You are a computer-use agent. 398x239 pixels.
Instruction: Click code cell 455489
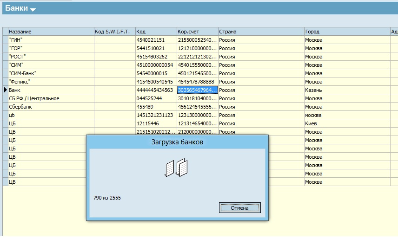tap(156, 107)
